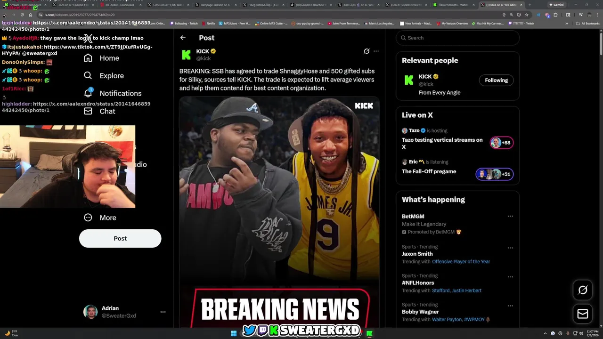This screenshot has width=603, height=339.
Task: Click the +51 listeners badge
Action: point(494,174)
